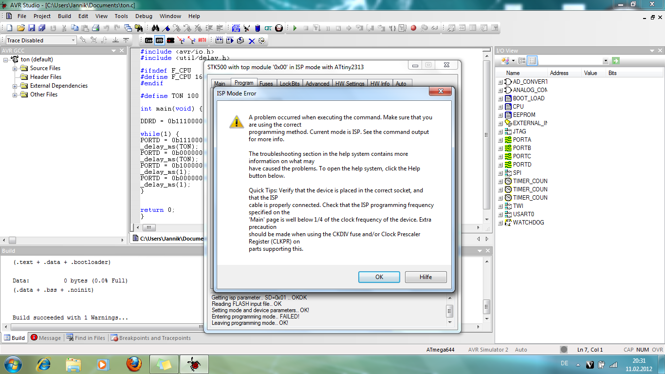Click the New File toolbar icon

tap(9, 28)
